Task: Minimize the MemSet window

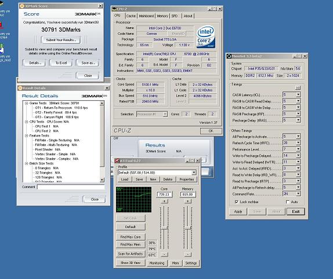Action: pyautogui.click(x=295, y=56)
